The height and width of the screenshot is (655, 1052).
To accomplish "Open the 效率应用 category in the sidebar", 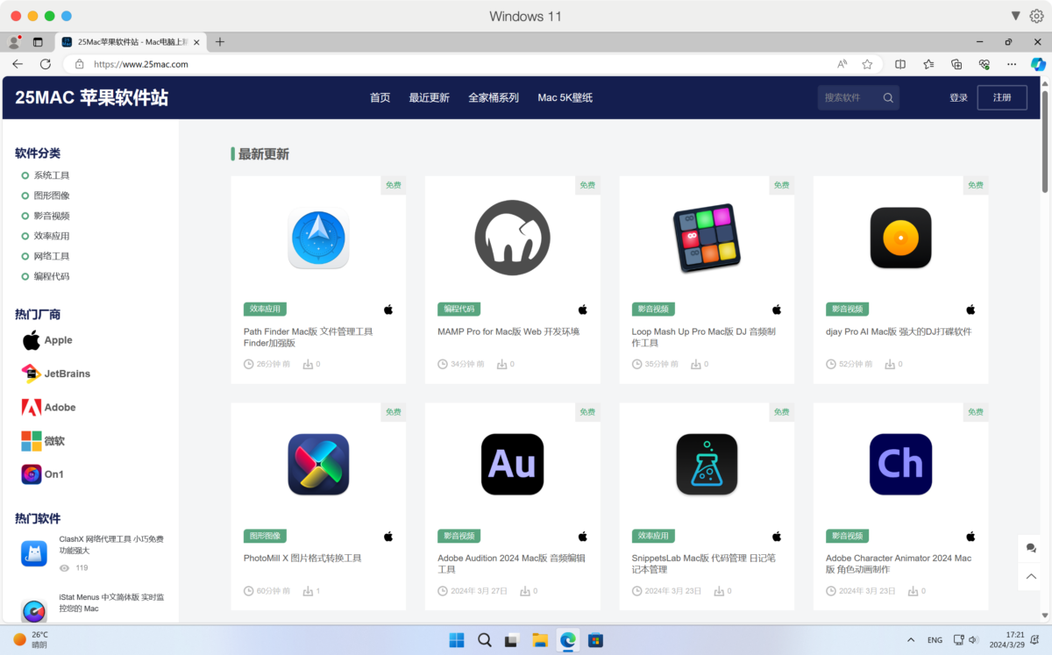I will [x=52, y=236].
